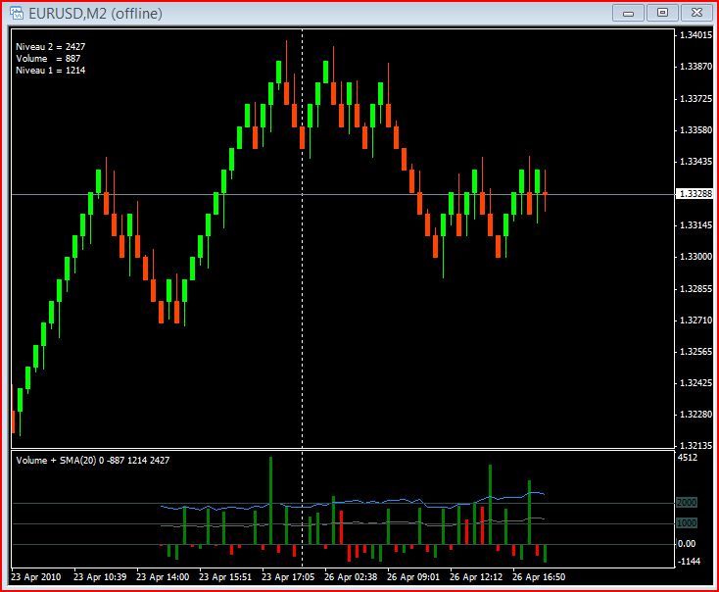Click the 26 Apr 12:12 time label

tap(476, 577)
